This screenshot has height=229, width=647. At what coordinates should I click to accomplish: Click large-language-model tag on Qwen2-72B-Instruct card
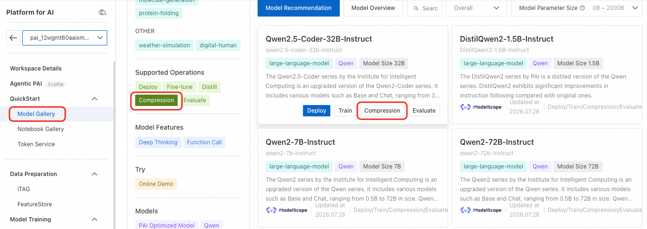pos(493,167)
